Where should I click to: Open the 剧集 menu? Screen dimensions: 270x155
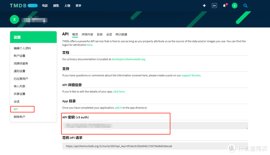coord(56,6)
